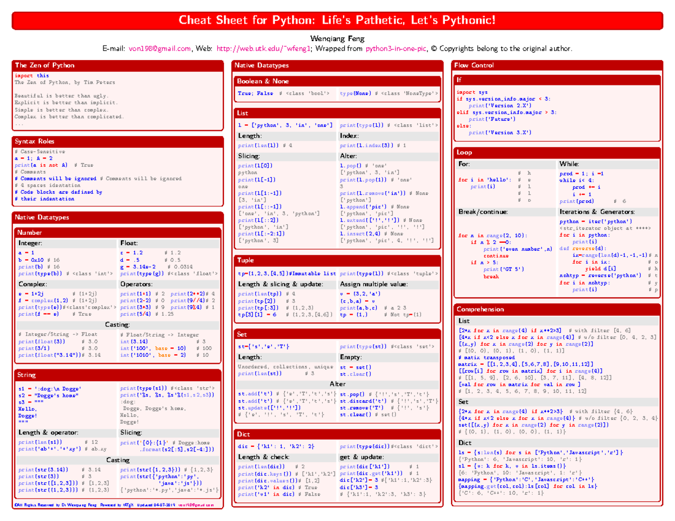Click the "import this" code line

[32, 75]
